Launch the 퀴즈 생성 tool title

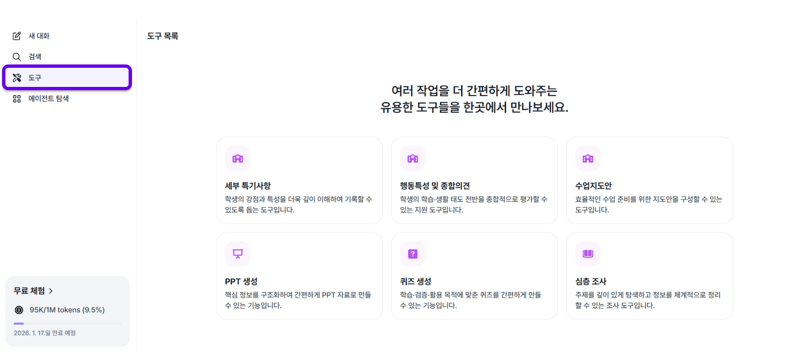415,281
